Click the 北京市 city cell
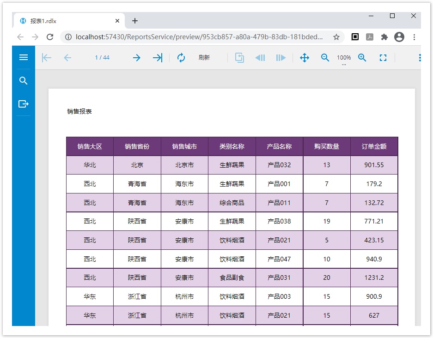 [184, 165]
